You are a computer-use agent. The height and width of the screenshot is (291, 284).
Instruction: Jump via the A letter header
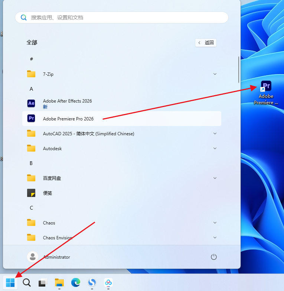point(31,89)
